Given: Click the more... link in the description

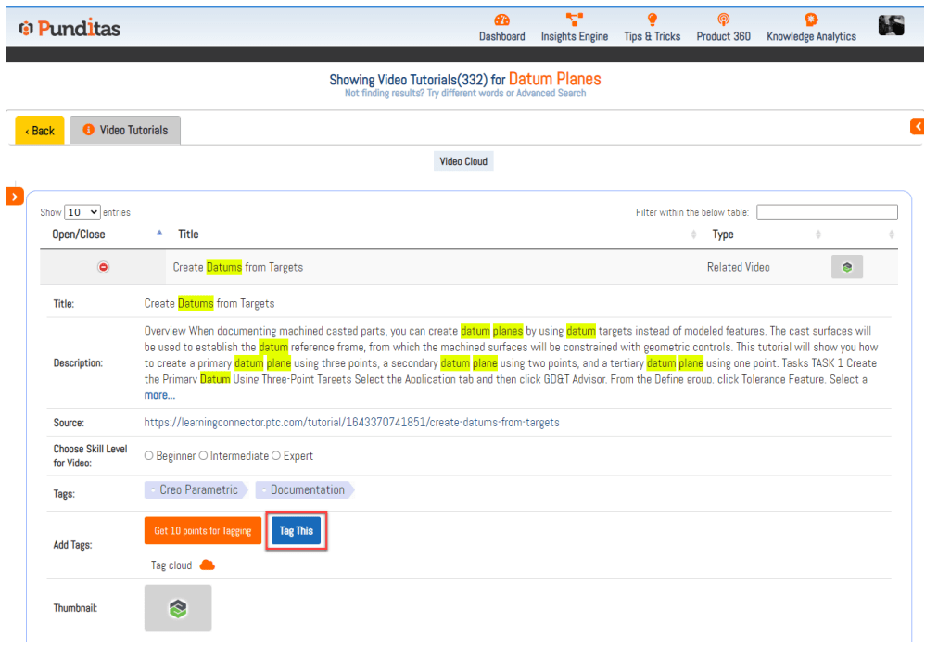Looking at the screenshot, I should tap(159, 395).
